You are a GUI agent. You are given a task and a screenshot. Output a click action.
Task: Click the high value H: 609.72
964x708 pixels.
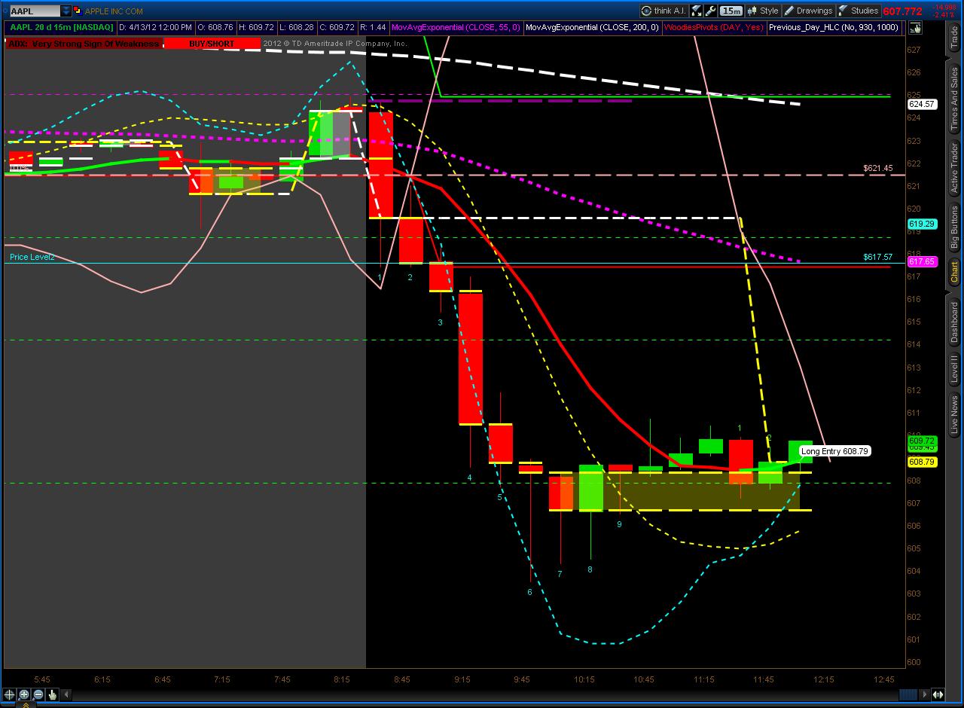(257, 28)
